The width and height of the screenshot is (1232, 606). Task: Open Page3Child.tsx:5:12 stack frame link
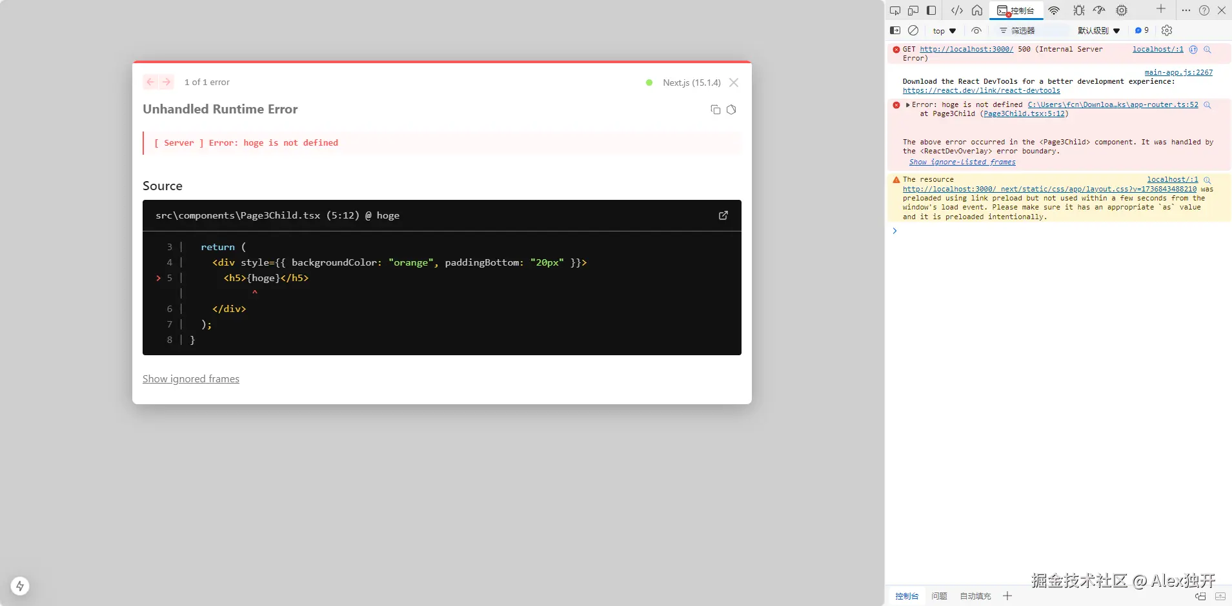pos(1024,113)
